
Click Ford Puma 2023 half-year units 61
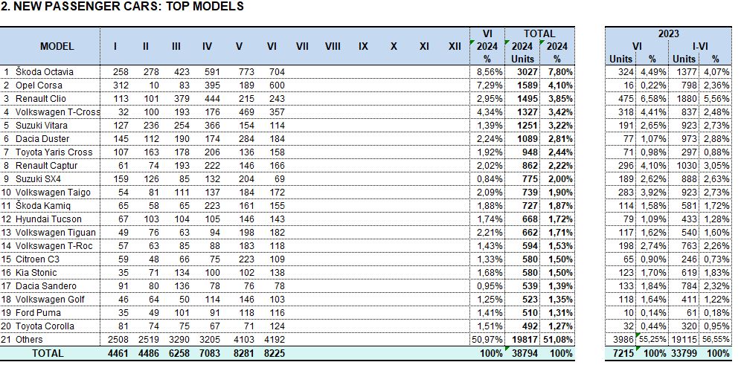(x=692, y=312)
